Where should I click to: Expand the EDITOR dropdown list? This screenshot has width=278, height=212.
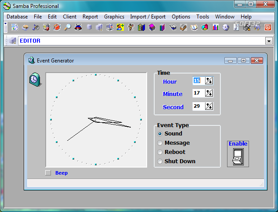pos(269,41)
